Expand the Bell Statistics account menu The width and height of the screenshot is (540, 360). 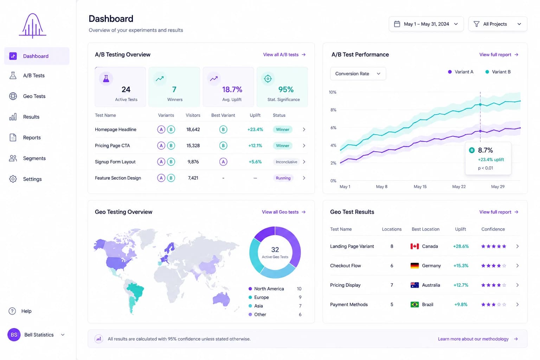point(63,335)
